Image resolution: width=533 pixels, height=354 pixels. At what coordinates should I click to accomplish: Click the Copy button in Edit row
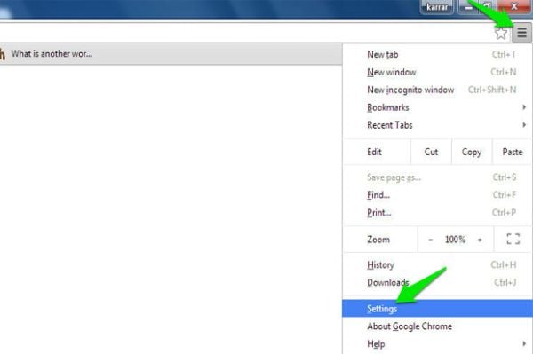(x=472, y=152)
